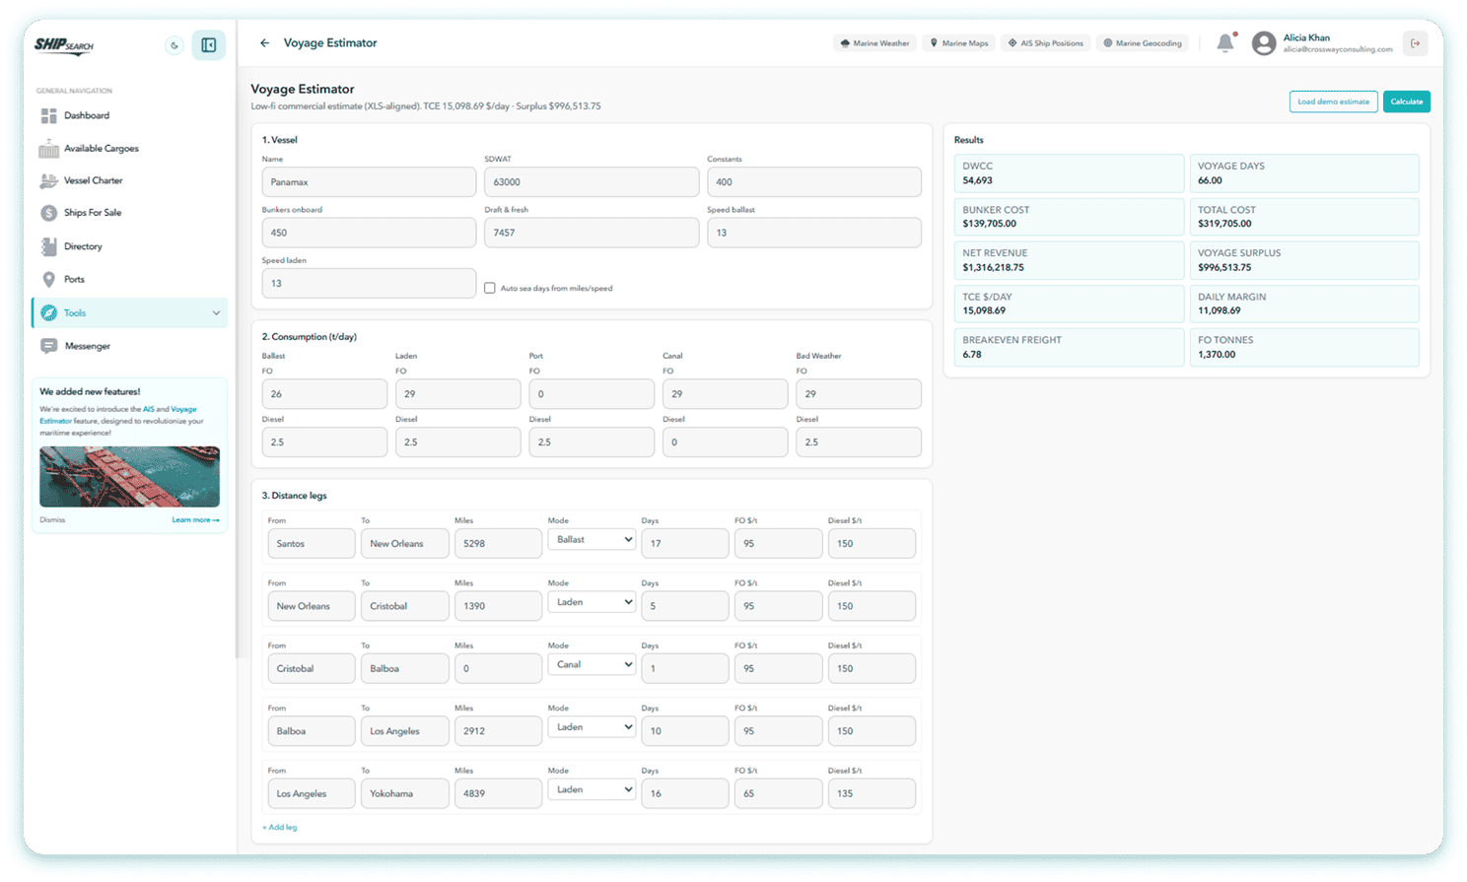
Task: Open Vessel Charter in sidebar
Action: 130,180
